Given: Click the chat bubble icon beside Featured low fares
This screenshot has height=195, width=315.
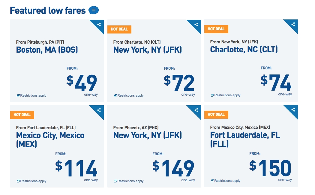Looking at the screenshot, I should pyautogui.click(x=94, y=10).
